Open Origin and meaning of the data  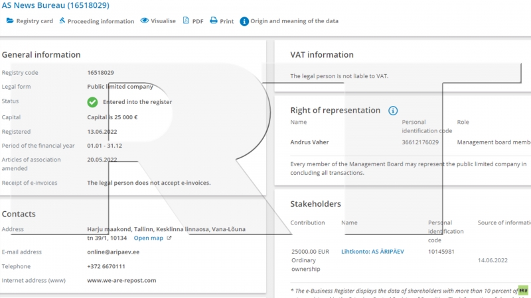294,21
